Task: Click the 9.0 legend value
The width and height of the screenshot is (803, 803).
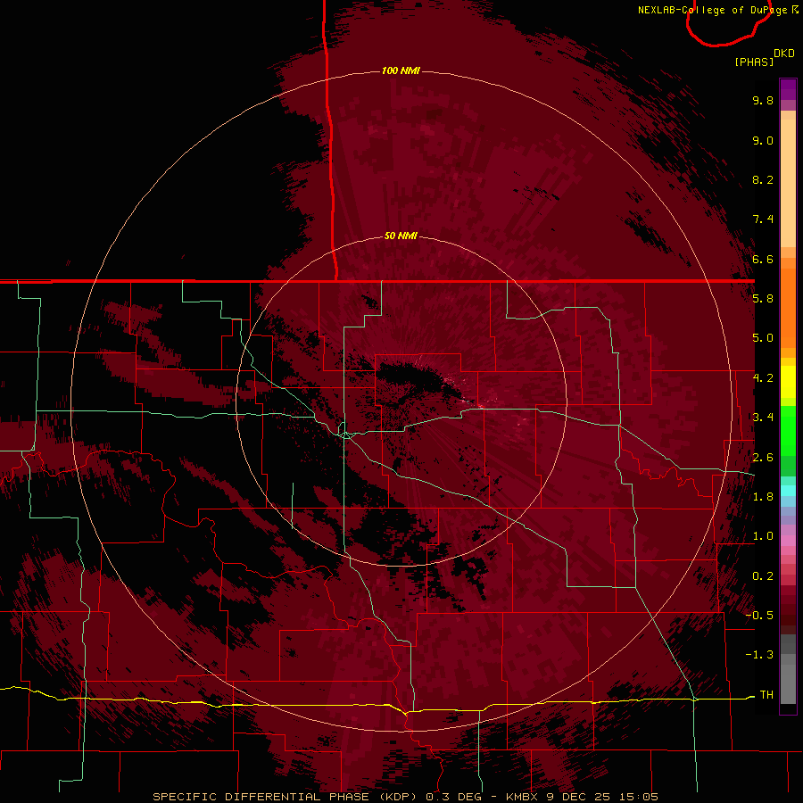Action: click(x=763, y=140)
